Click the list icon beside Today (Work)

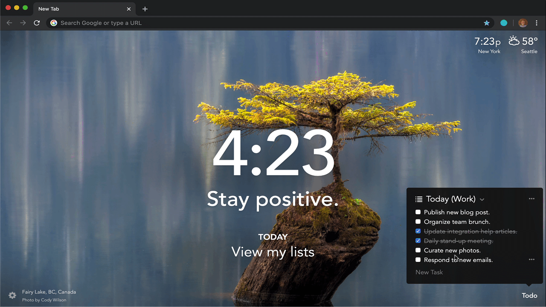[419, 199]
